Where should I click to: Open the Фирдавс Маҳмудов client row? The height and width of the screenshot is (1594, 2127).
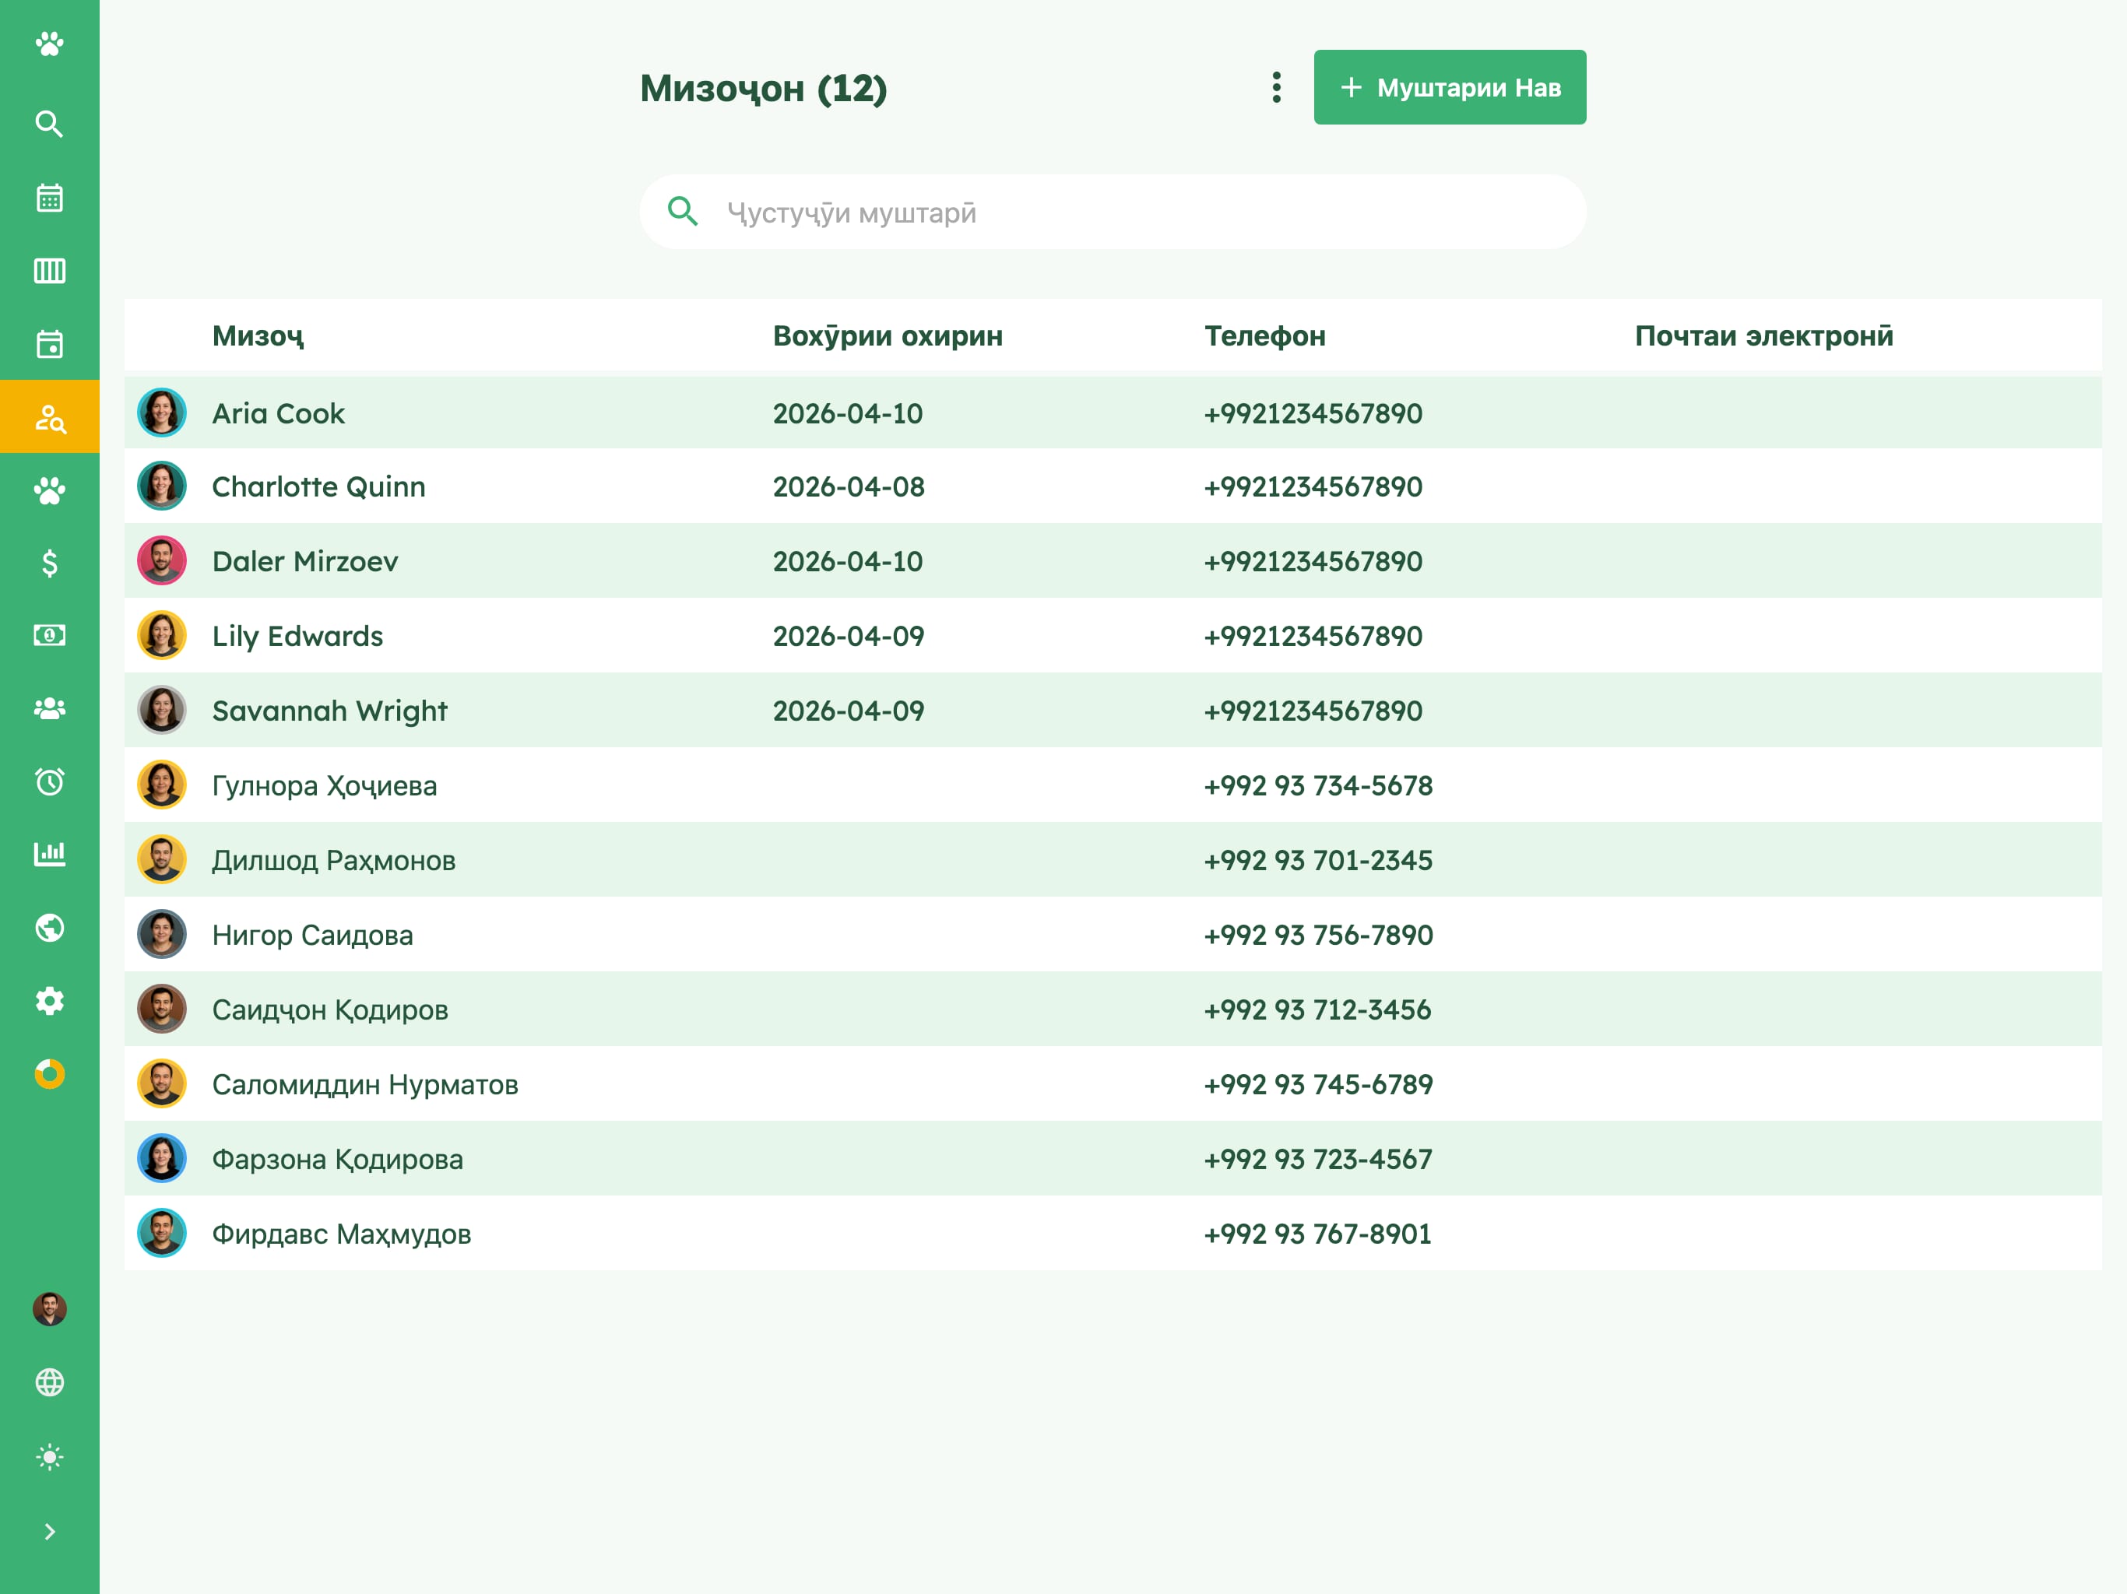point(1113,1234)
